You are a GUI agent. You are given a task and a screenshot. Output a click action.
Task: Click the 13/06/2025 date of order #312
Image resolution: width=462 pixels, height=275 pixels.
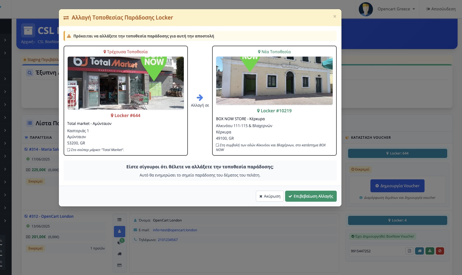click(x=41, y=226)
